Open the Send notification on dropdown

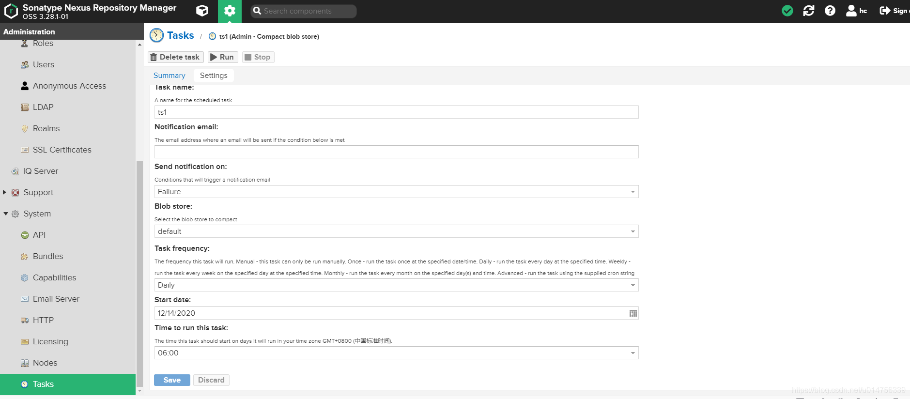(632, 192)
